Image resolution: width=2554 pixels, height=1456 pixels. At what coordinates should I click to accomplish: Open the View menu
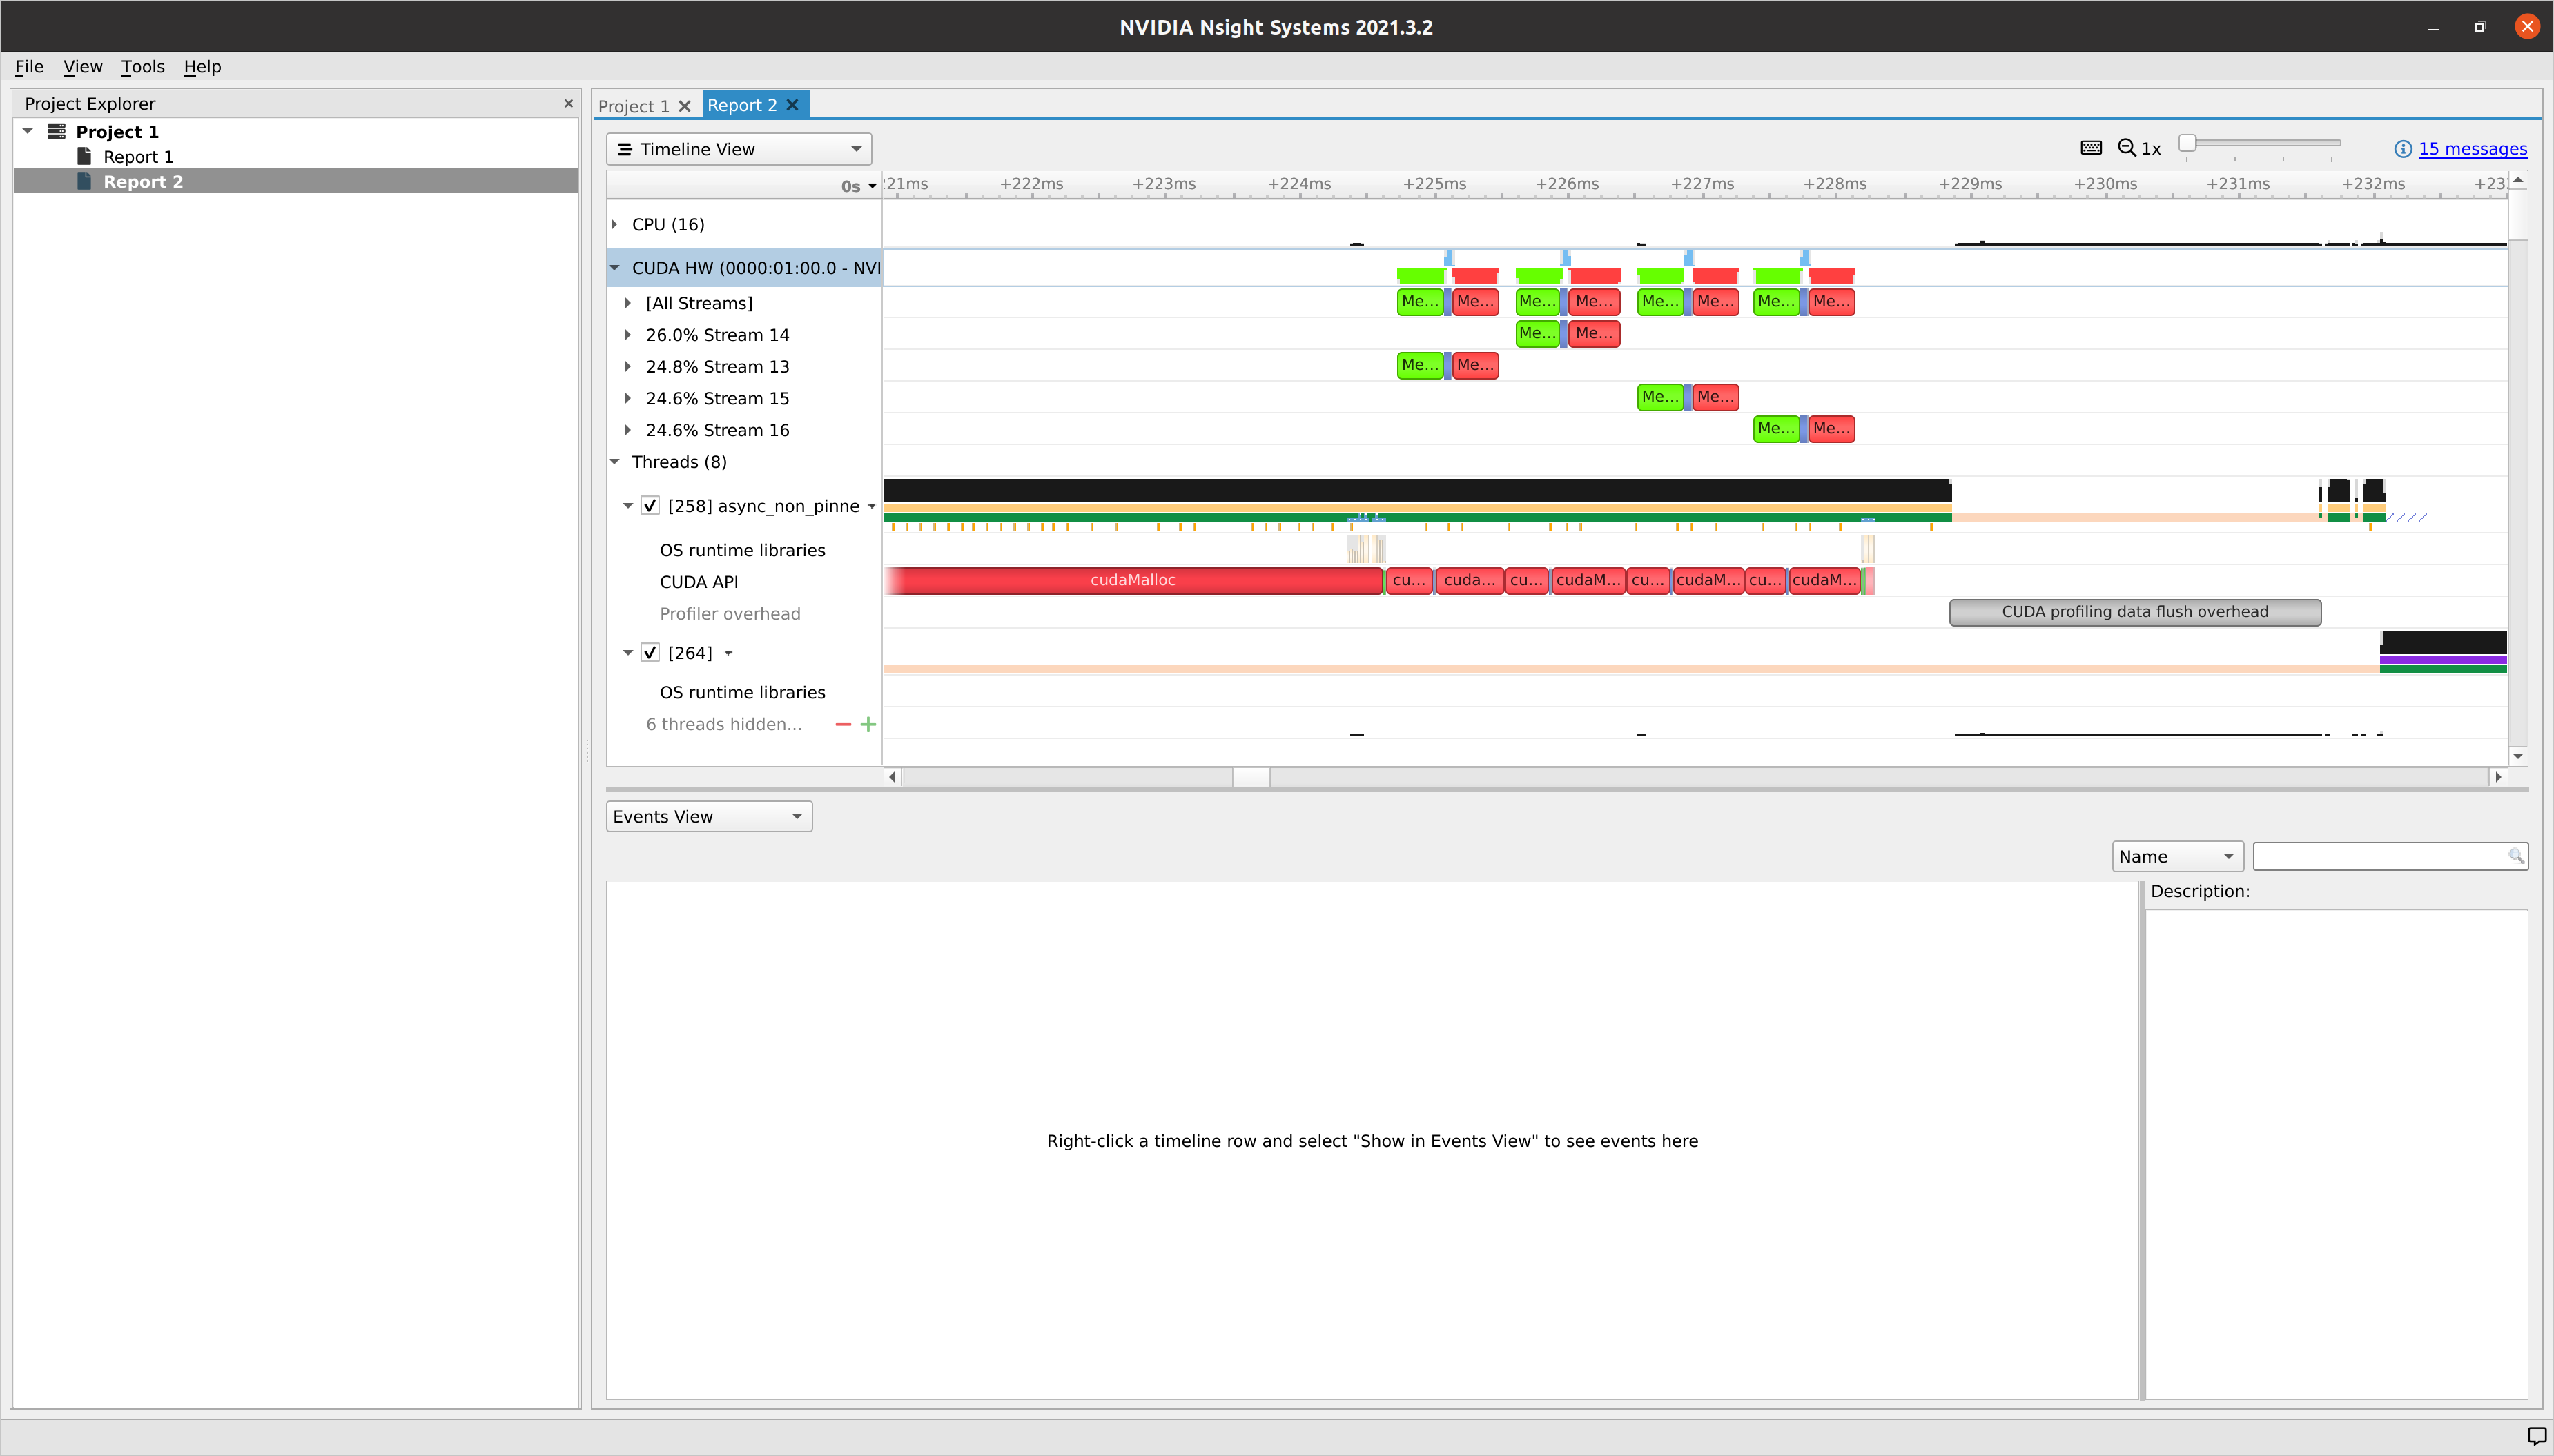point(83,67)
